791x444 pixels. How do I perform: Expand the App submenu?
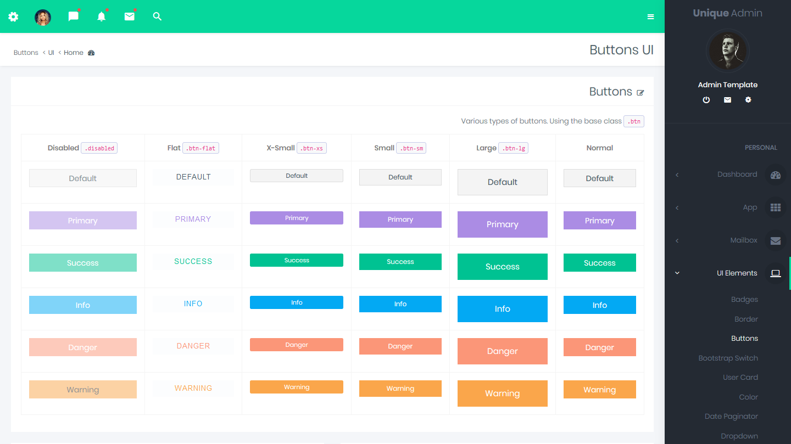coord(677,207)
